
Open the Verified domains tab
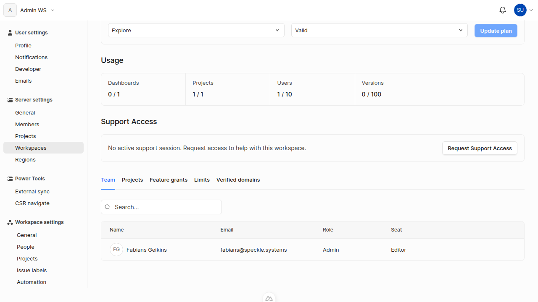[238, 180]
